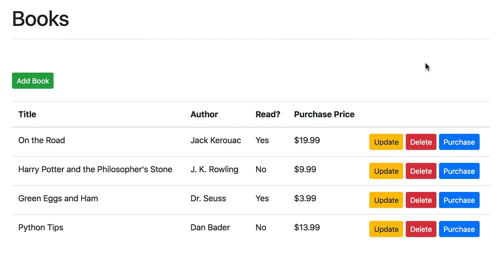Update the Python Tips book
Viewport: 502px width, 277px height.
click(x=386, y=229)
